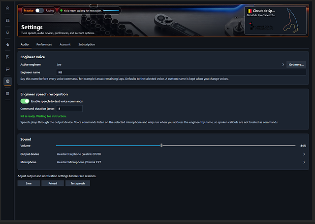Click the Belgian flag icon on the track card
This screenshot has height=224, width=315.
250,11
